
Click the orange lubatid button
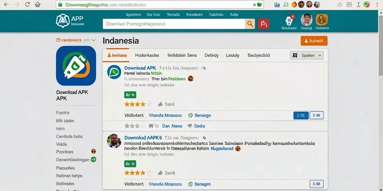314,41
